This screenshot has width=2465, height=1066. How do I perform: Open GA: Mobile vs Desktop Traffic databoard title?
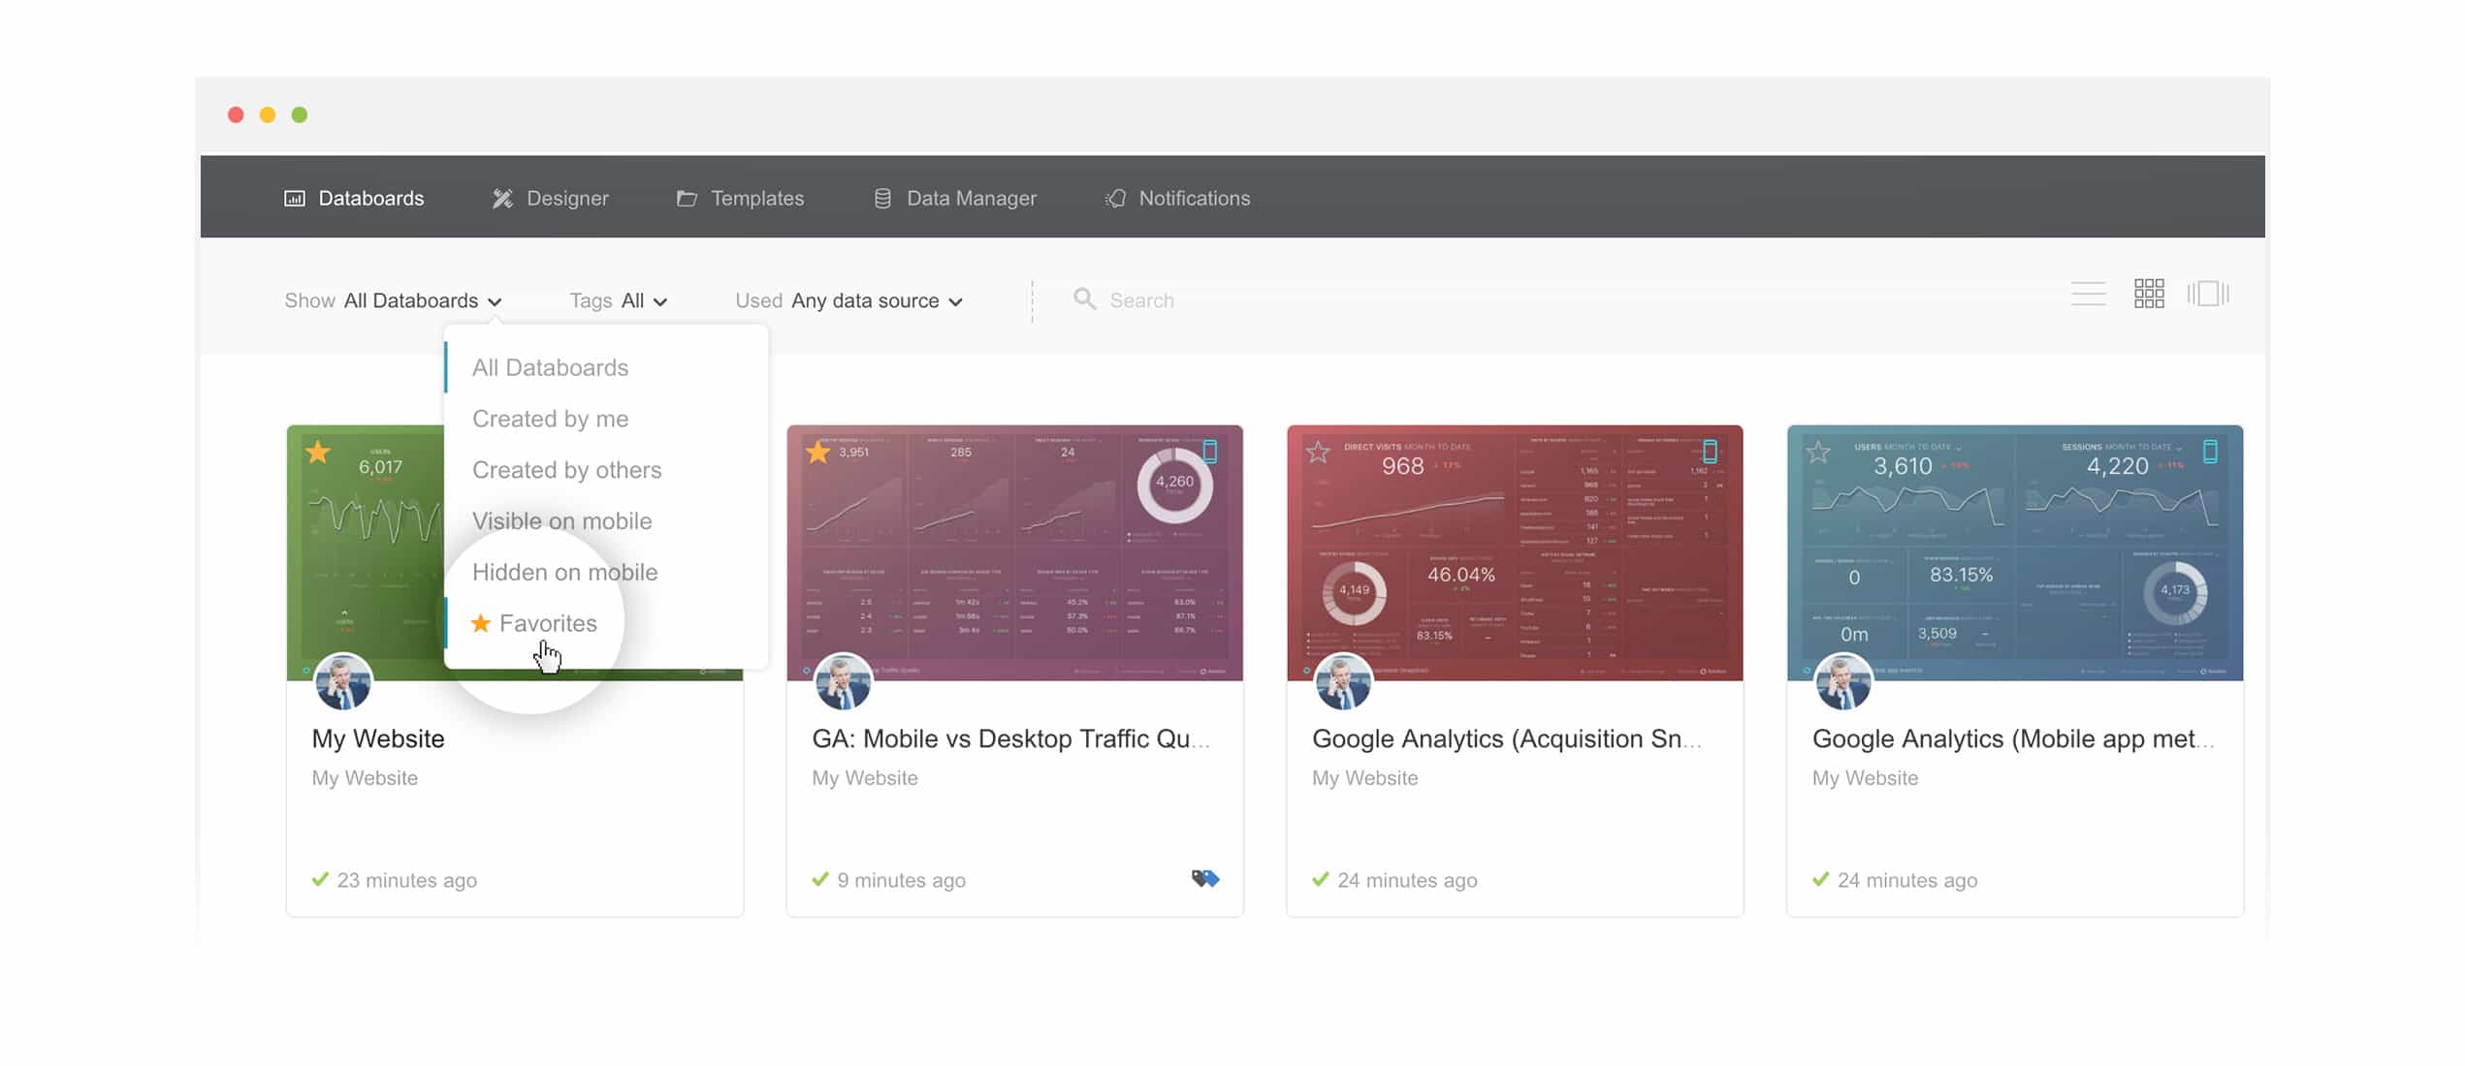tap(1009, 738)
